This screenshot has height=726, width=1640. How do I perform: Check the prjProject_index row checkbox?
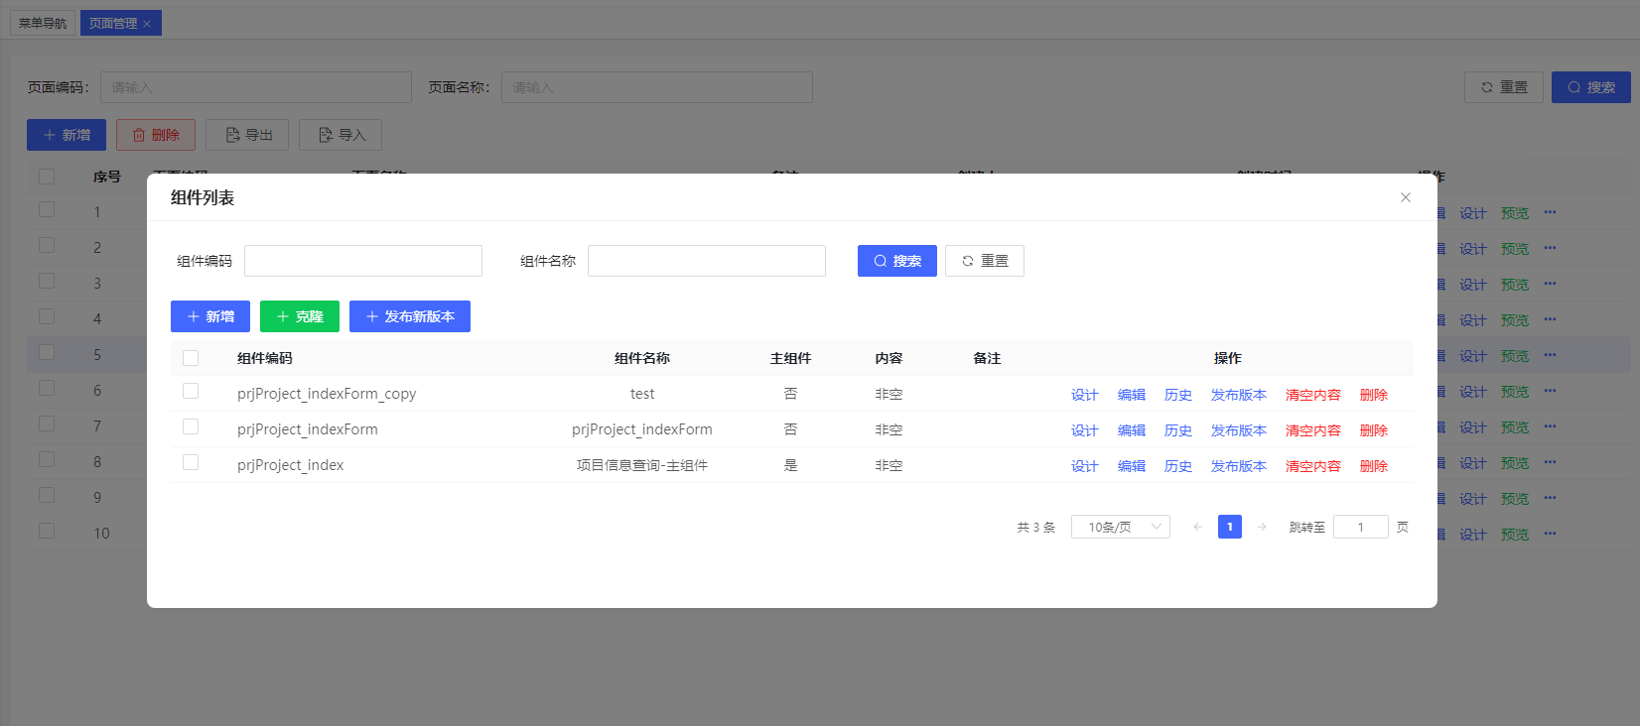191,463
